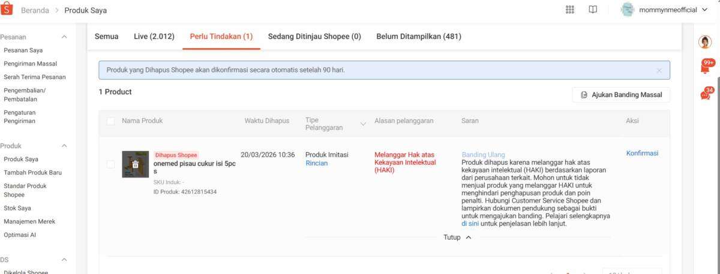Click the Shopee logo icon
This screenshot has height=274, width=720.
tap(6, 9)
